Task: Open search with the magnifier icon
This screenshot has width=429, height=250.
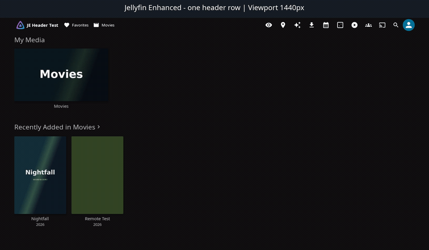Action: [x=395, y=25]
